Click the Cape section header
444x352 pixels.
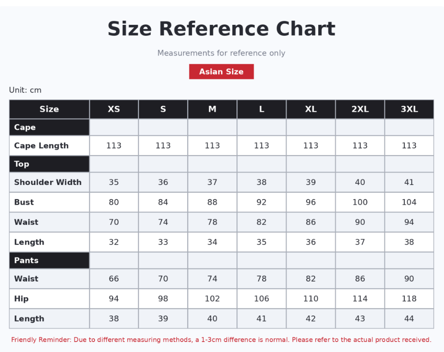coord(49,127)
